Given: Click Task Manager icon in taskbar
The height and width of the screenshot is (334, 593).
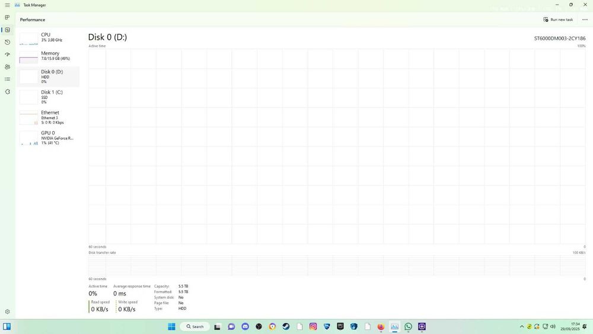Looking at the screenshot, I should 394,326.
